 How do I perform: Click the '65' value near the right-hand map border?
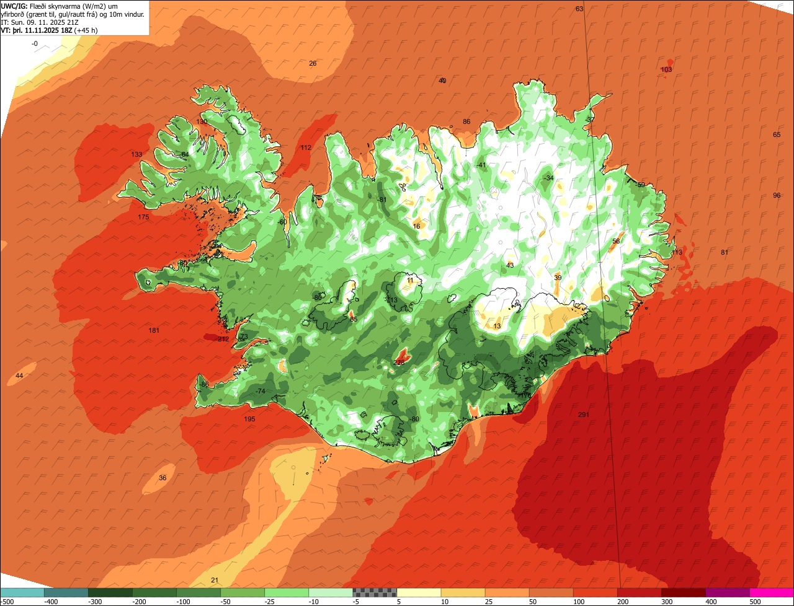(777, 134)
